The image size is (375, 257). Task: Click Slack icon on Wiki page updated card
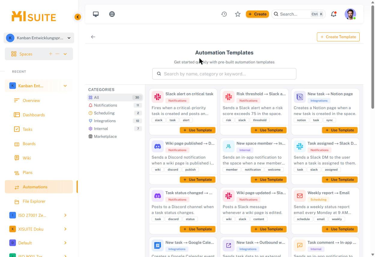tap(228, 196)
